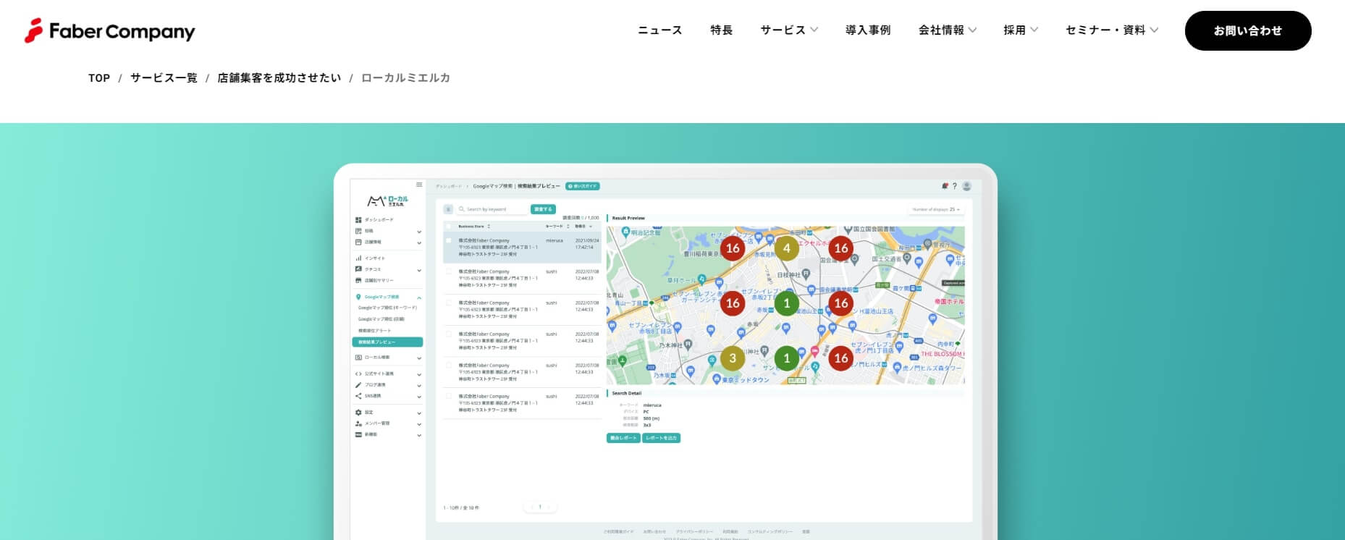Expand the ローカル検索 sidebar chevron
The width and height of the screenshot is (1345, 540).
point(419,358)
